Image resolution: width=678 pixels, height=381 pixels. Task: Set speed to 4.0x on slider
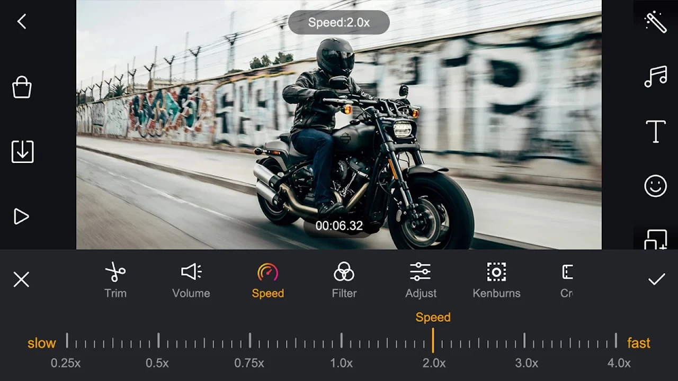click(x=616, y=341)
